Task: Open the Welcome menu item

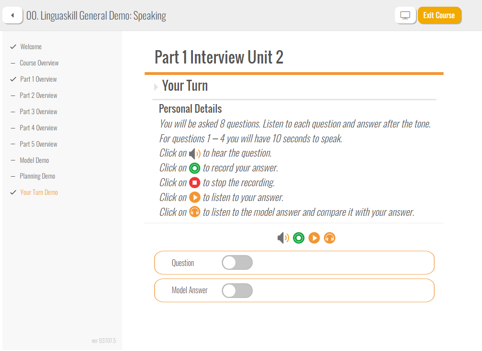Action: coord(31,47)
